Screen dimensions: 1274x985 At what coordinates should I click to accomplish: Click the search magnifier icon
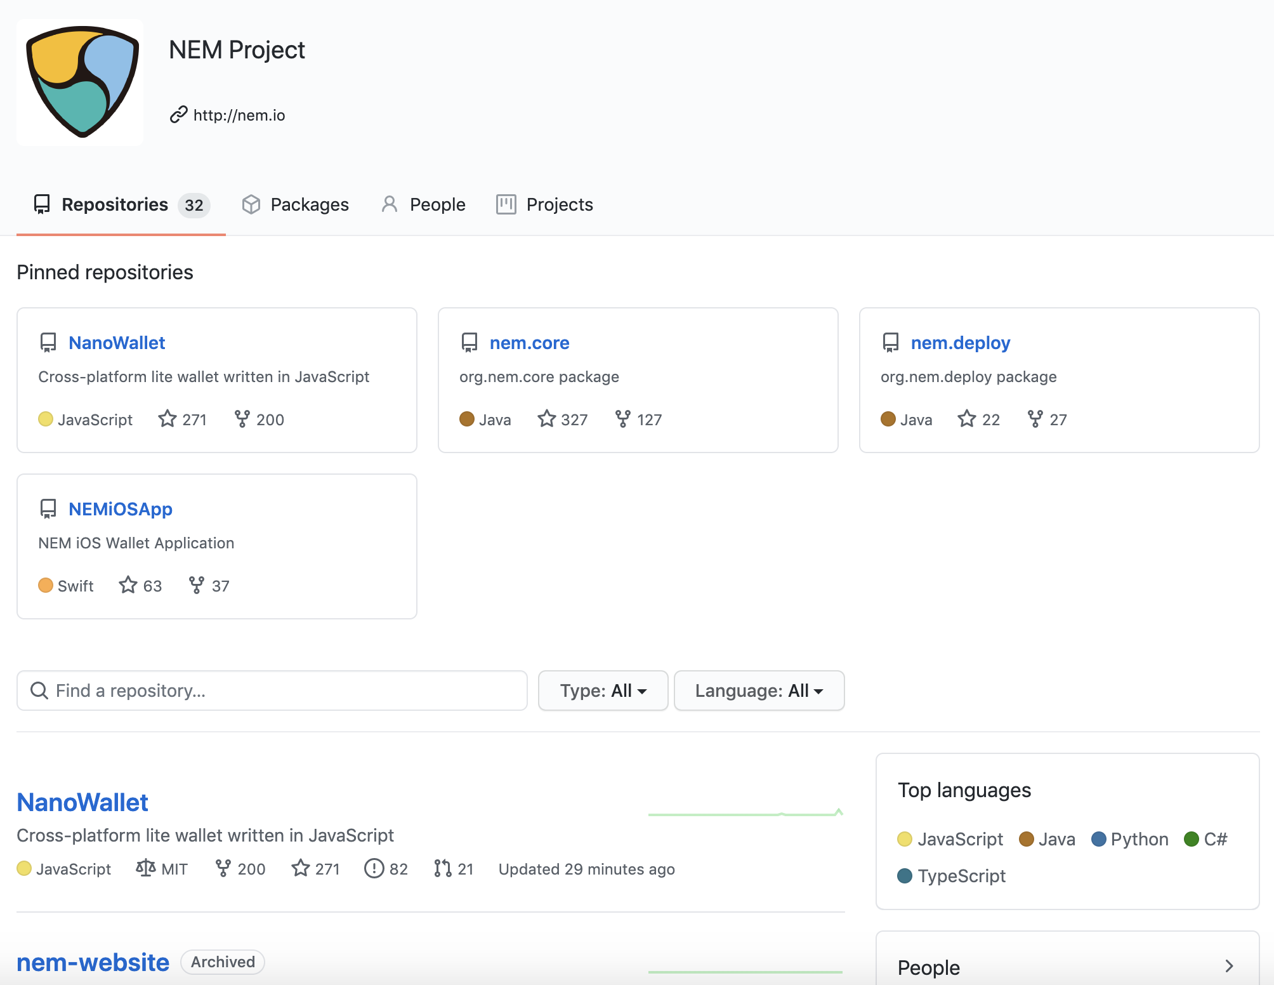tap(39, 691)
